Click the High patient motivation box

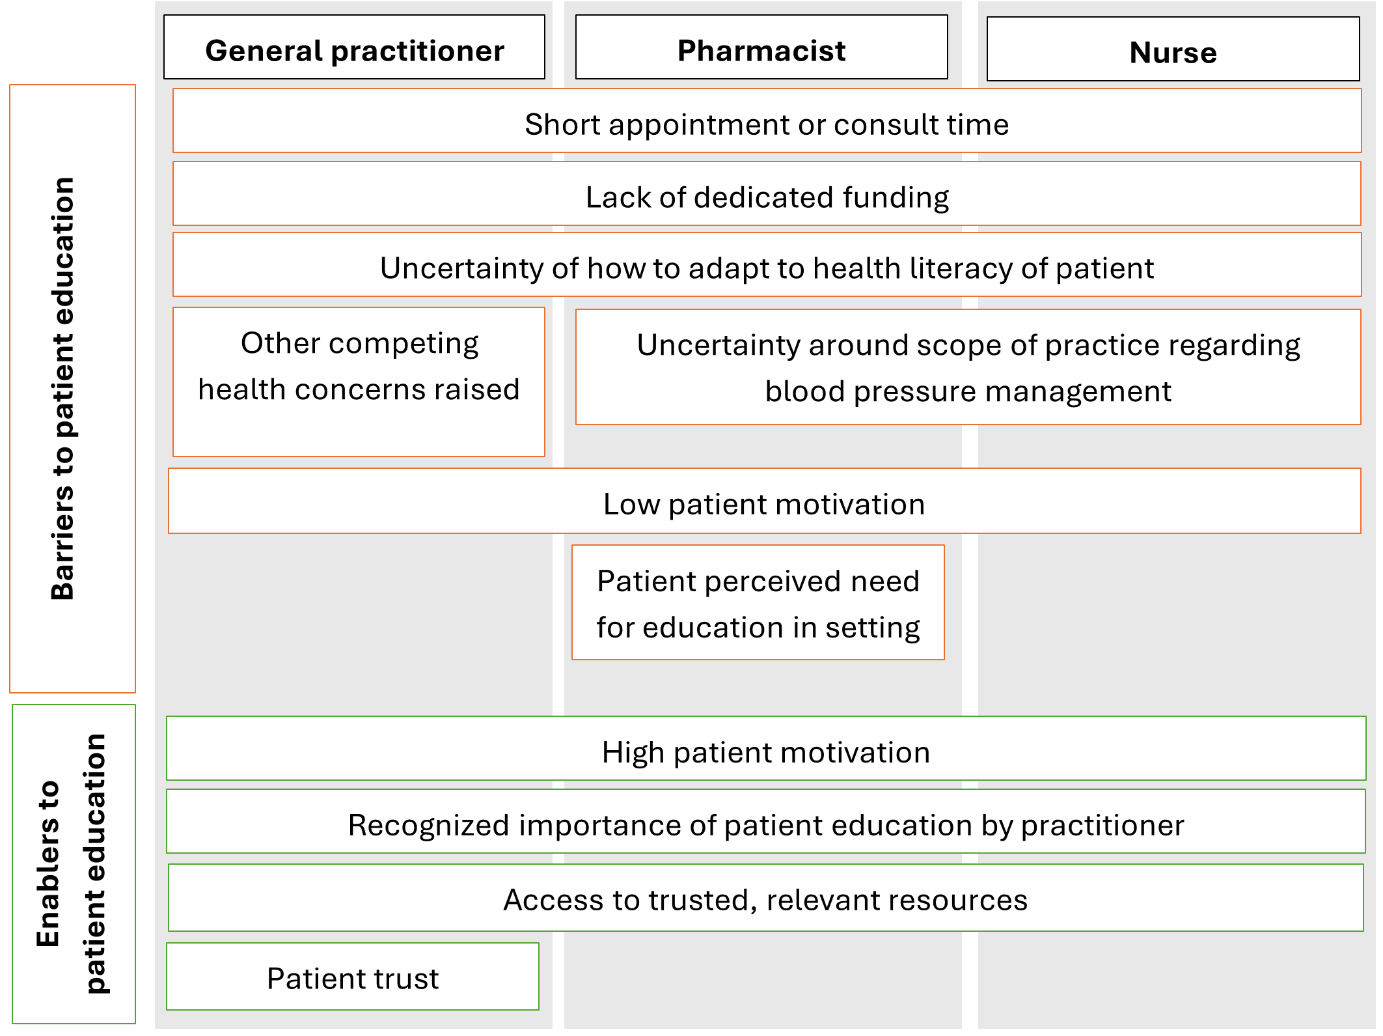point(765,748)
